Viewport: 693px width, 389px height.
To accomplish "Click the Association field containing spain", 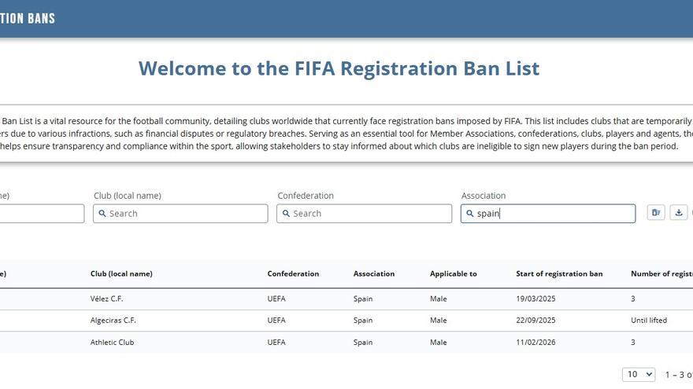I will point(551,214).
